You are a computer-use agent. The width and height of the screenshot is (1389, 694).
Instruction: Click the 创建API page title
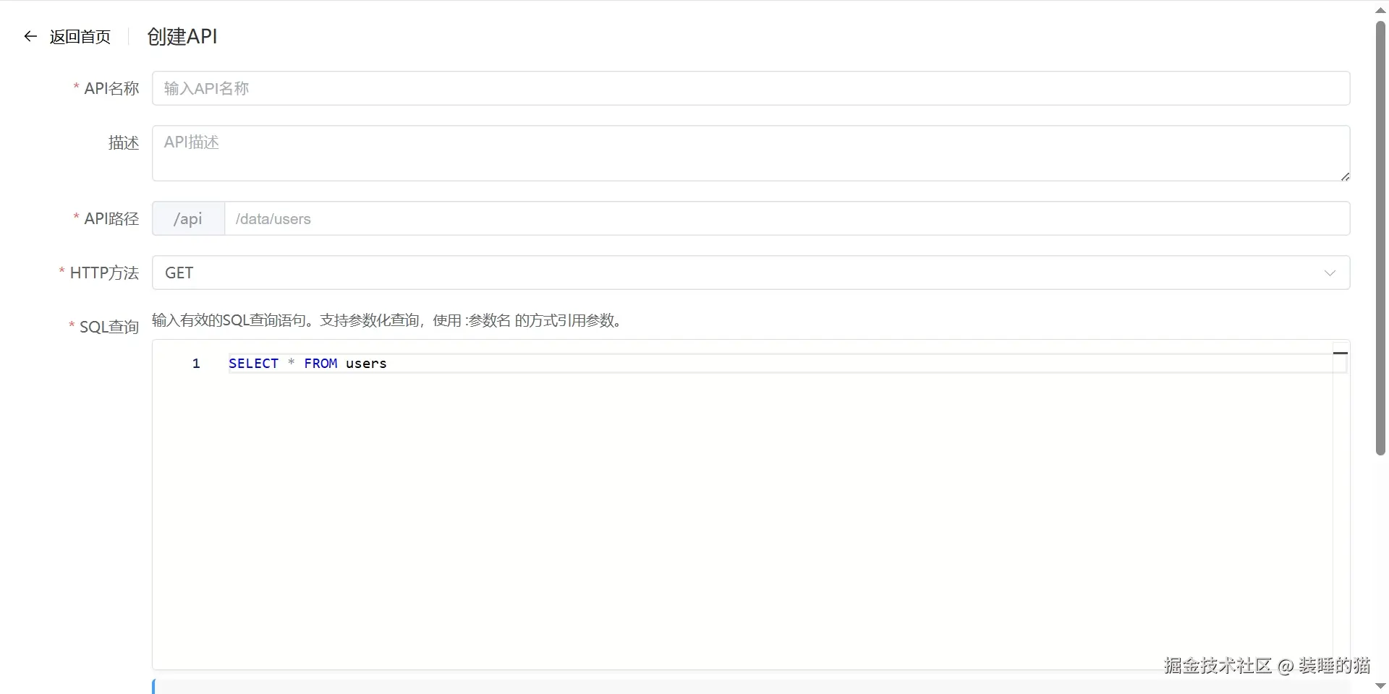coord(182,36)
